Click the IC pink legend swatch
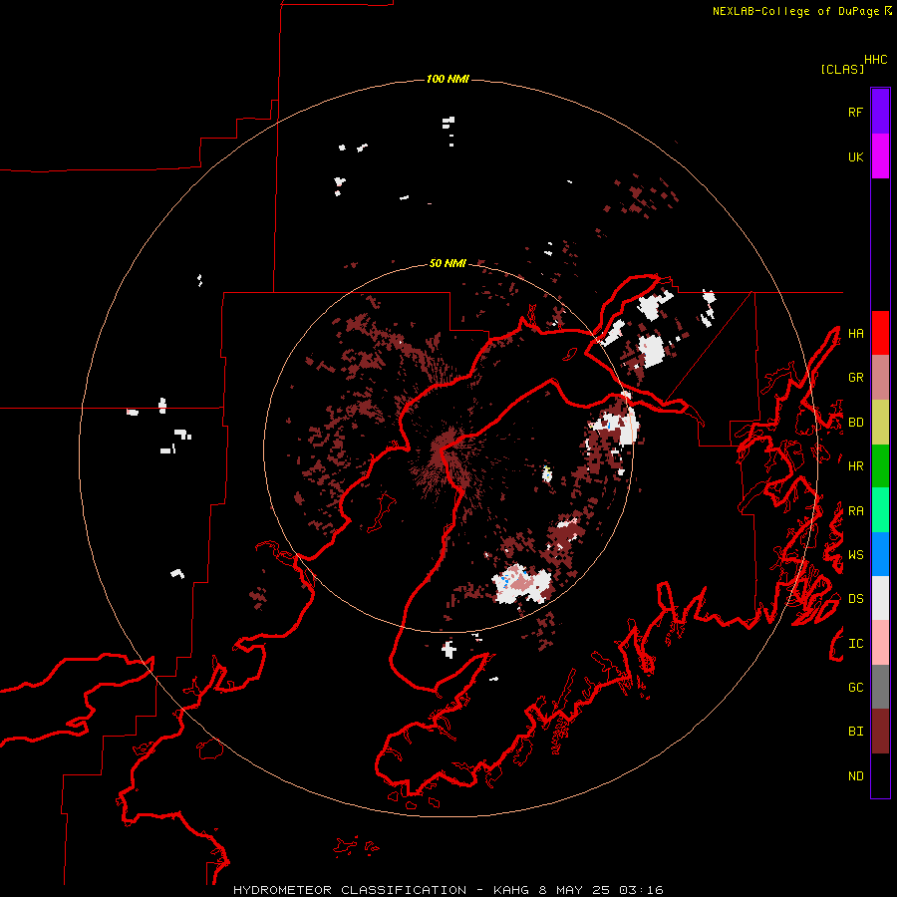 point(880,643)
